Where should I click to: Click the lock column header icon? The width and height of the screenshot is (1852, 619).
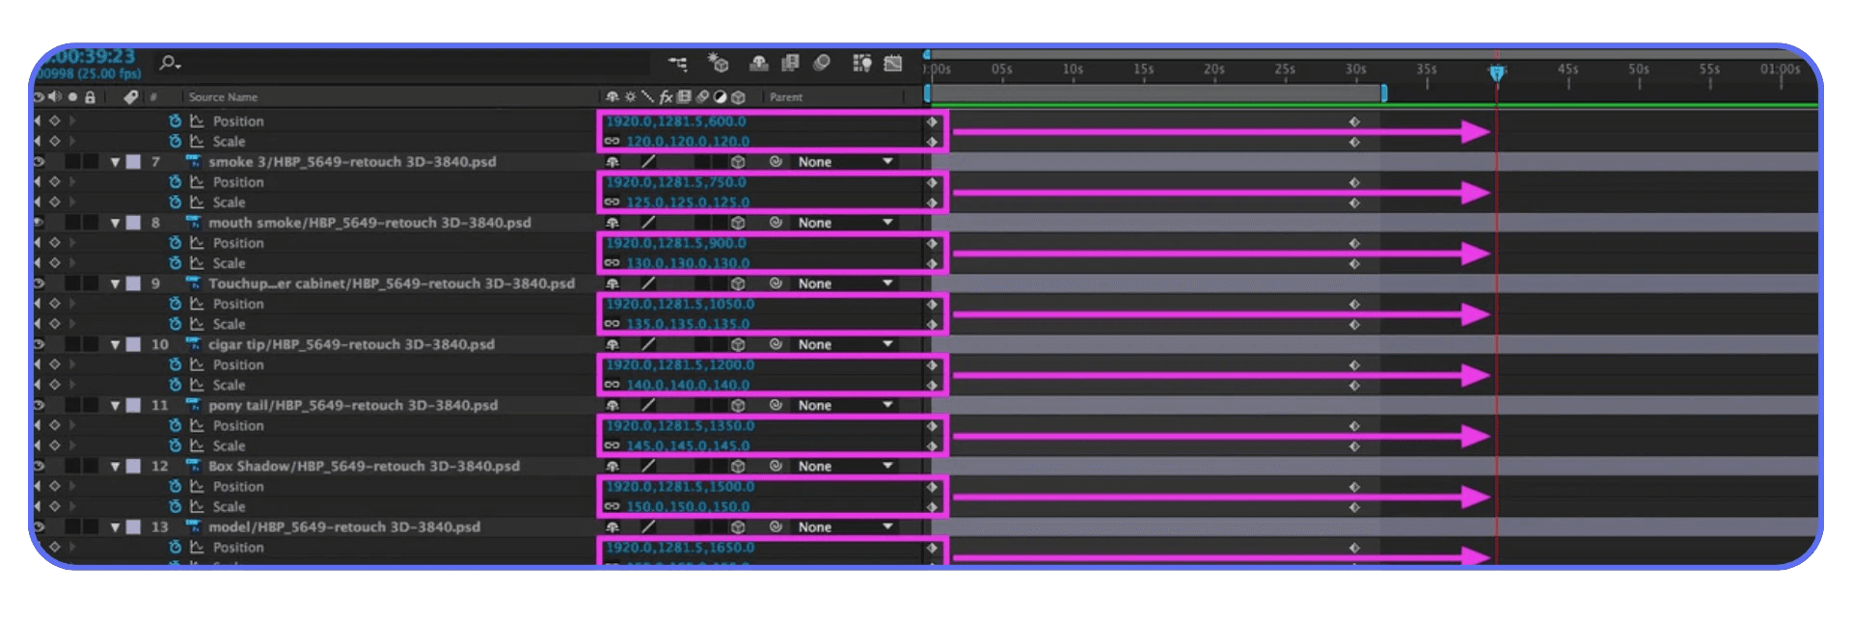(x=90, y=96)
